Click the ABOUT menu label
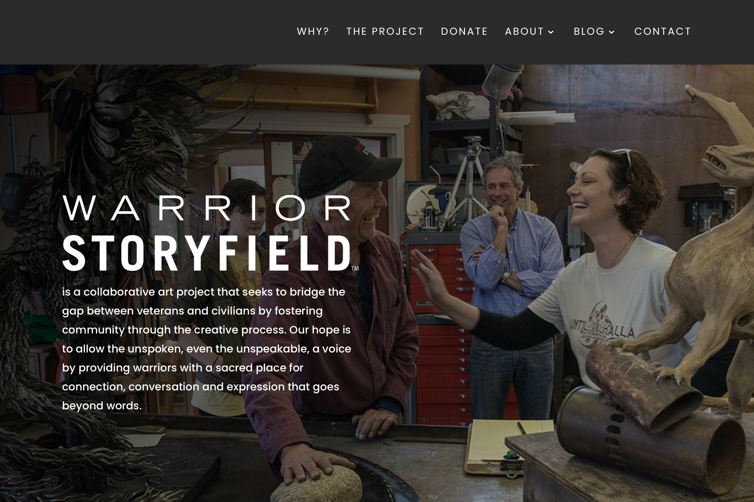This screenshot has height=502, width=754. tap(525, 31)
